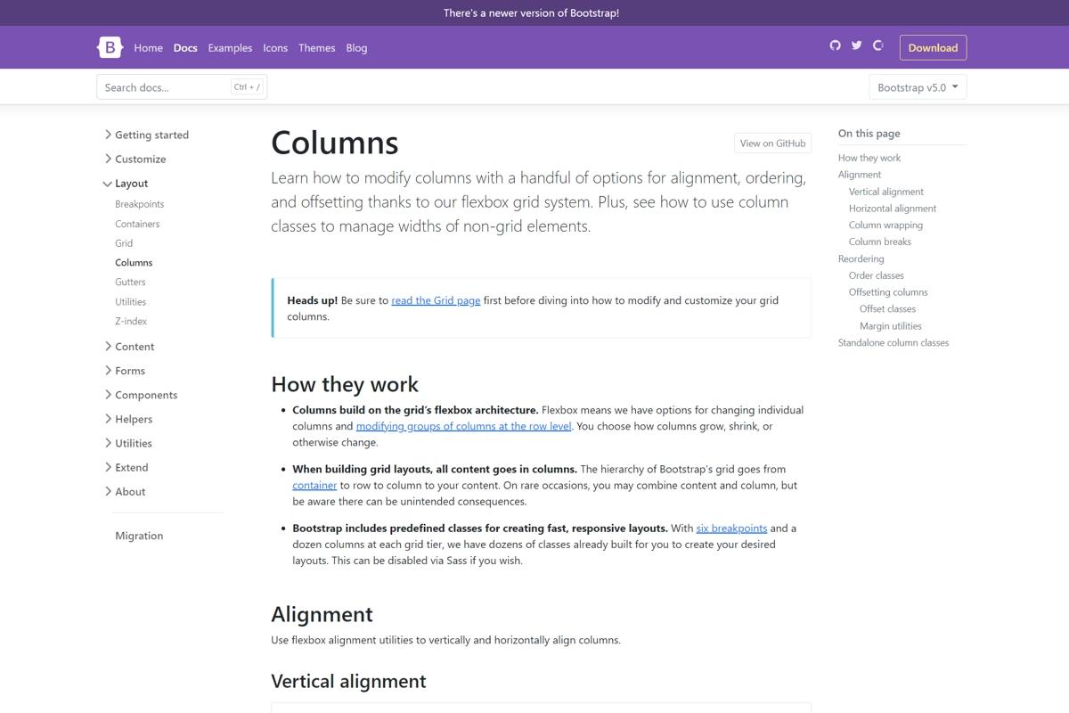Jump to Column breaks in page contents

[880, 242]
